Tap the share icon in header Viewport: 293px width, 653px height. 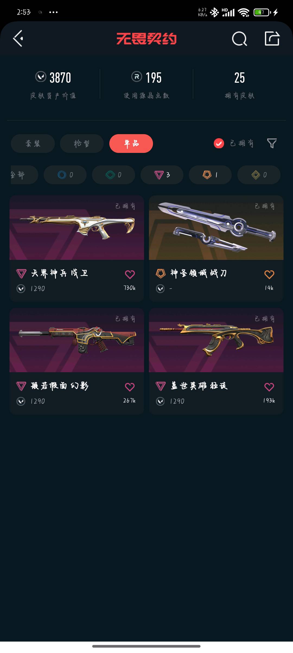click(x=272, y=38)
